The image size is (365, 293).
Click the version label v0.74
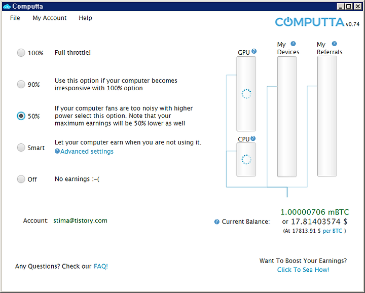tap(353, 24)
